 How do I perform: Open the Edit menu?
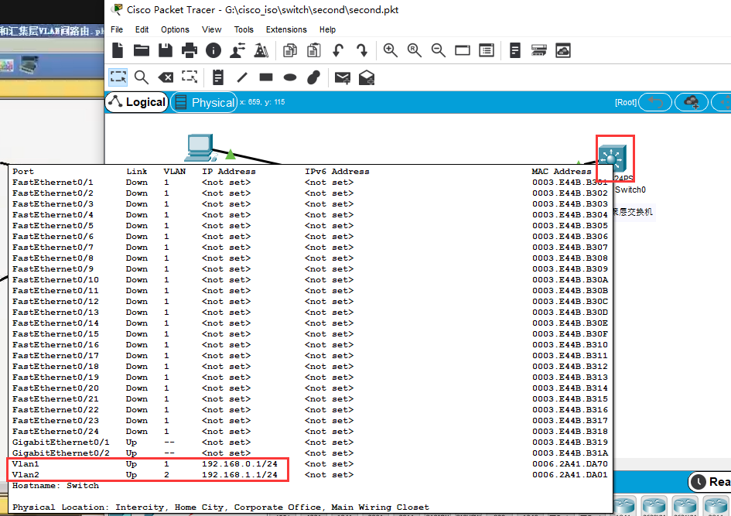point(142,29)
